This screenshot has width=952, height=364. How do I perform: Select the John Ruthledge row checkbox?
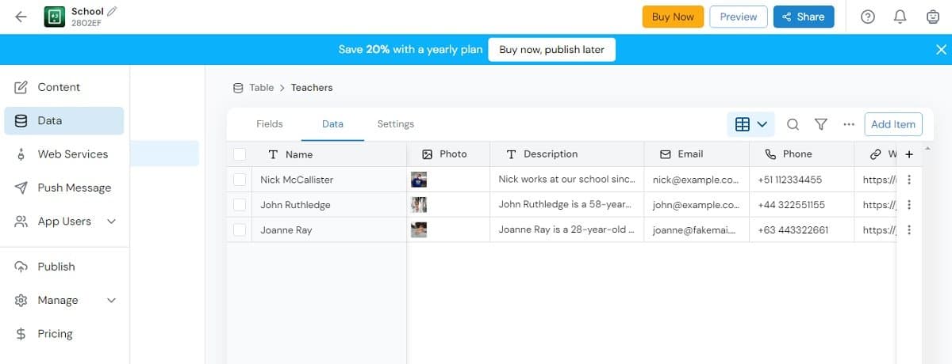click(240, 205)
